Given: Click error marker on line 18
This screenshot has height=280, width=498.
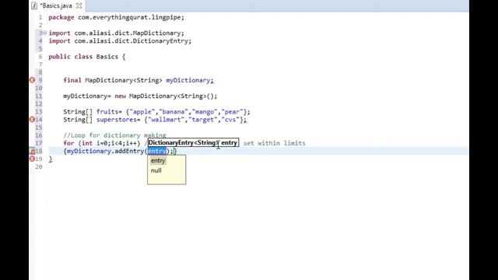Looking at the screenshot, I should pyautogui.click(x=32, y=151).
